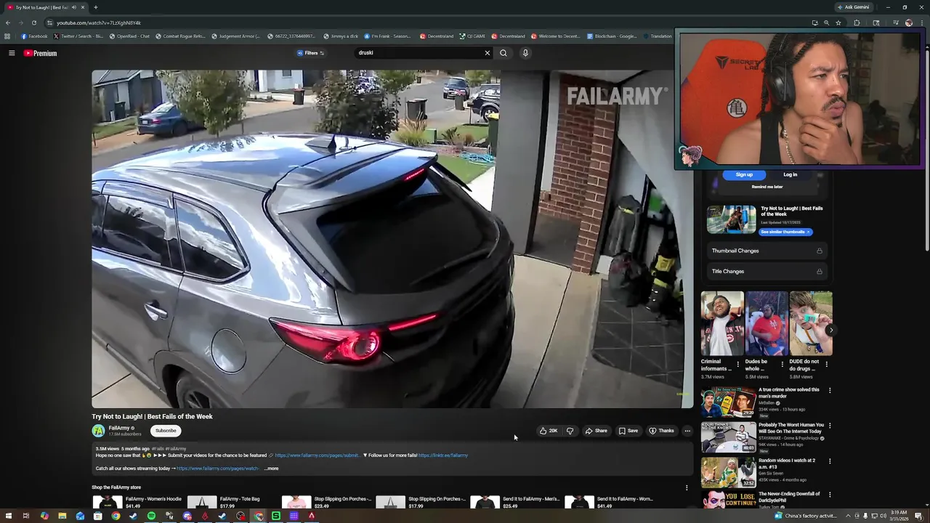The height and width of the screenshot is (523, 930).
Task: Share the video
Action: click(596, 431)
